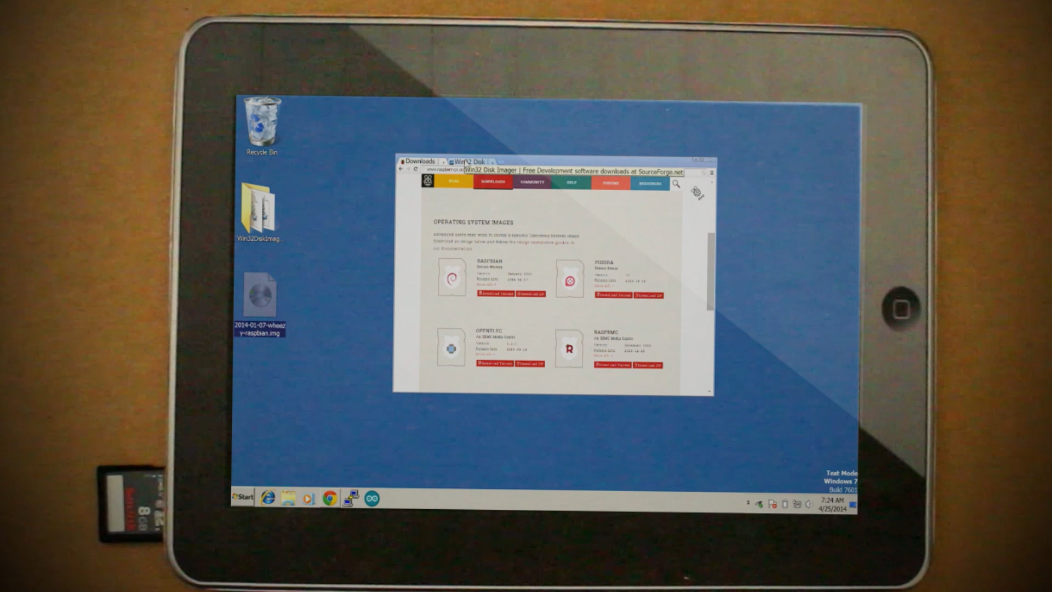This screenshot has width=1052, height=592.
Task: Open More info link under OpenELEC
Action: [x=485, y=355]
